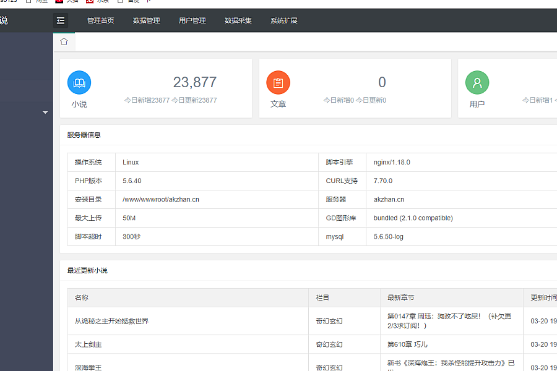Open novel 从诡秘之主开始拯救世界
The image size is (557, 371).
111,321
